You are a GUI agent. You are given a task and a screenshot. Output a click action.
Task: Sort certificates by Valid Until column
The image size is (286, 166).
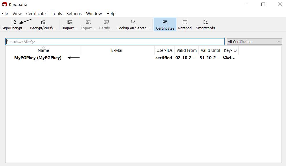coord(210,50)
